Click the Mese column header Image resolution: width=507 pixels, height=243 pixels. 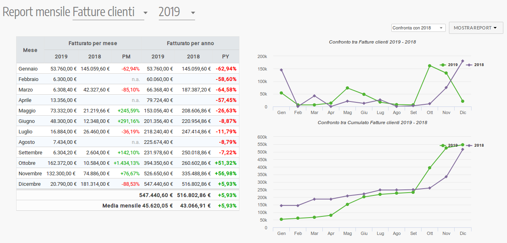(x=30, y=50)
